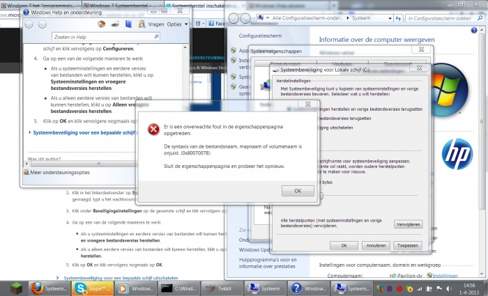Open the Windows Update sidebar link

pyautogui.click(x=254, y=249)
